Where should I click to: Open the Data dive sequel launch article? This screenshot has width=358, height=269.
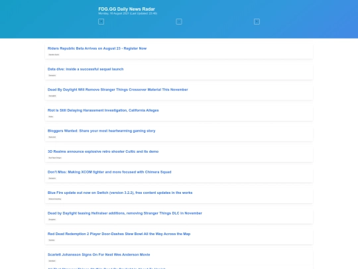click(86, 69)
